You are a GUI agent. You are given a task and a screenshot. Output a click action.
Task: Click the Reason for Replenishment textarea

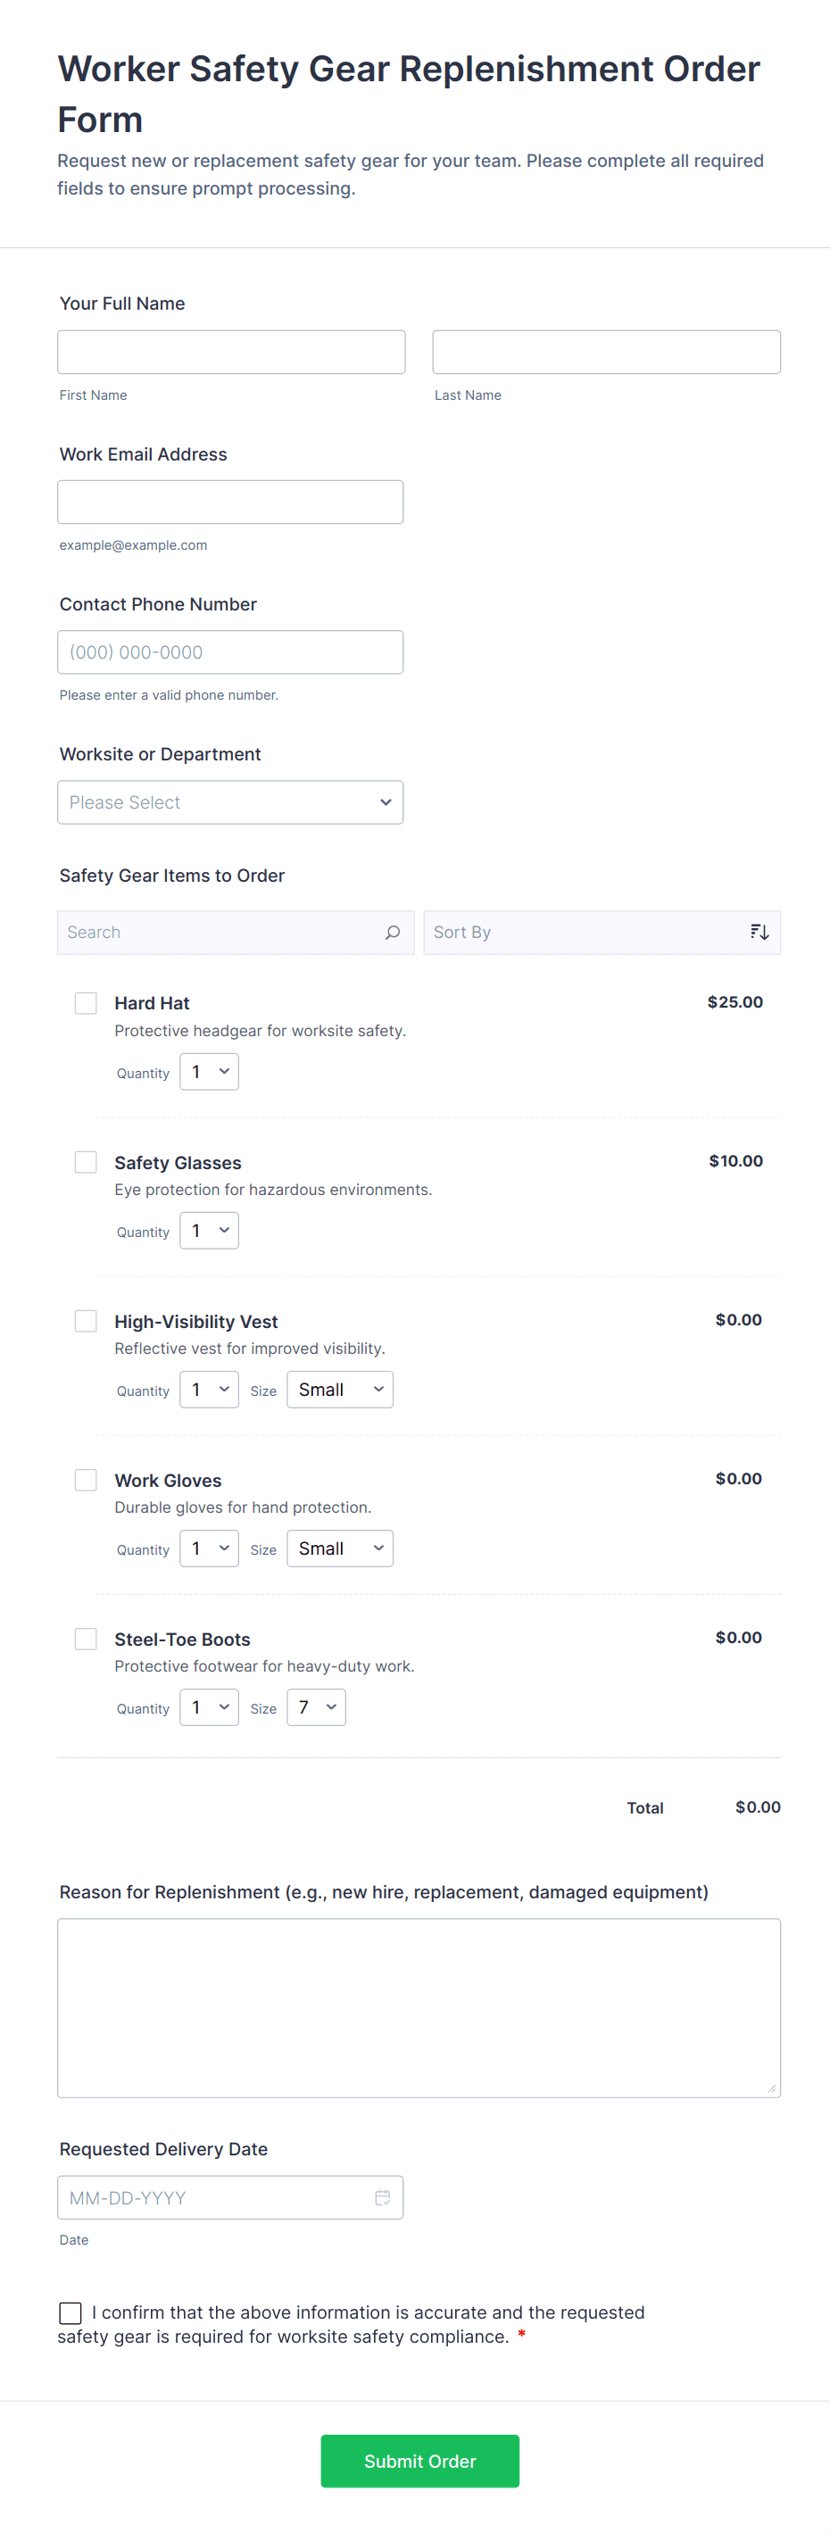point(419,2007)
